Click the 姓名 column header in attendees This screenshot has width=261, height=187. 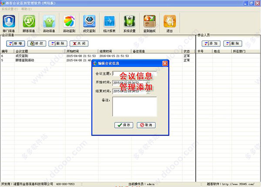tap(222, 51)
